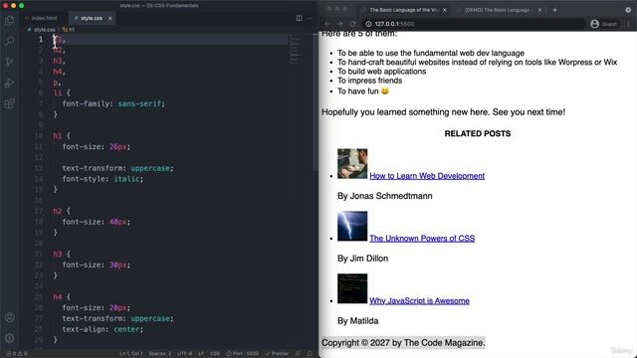Click the editor minimap

tap(296, 51)
